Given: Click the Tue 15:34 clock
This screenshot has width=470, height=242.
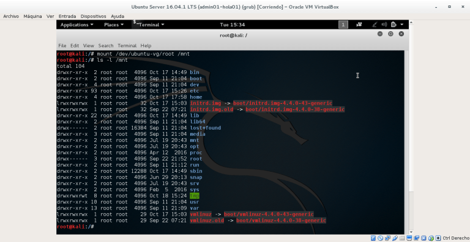Looking at the screenshot, I should (233, 24).
